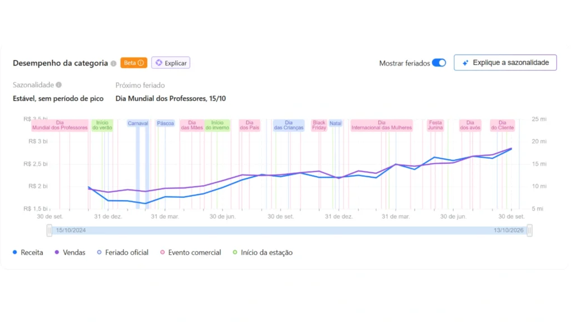This screenshot has height=322, width=573.
Task: Click the Black Friday marker label
Action: pyautogui.click(x=319, y=125)
